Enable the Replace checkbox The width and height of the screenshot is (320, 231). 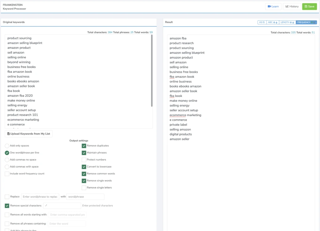click(7, 197)
